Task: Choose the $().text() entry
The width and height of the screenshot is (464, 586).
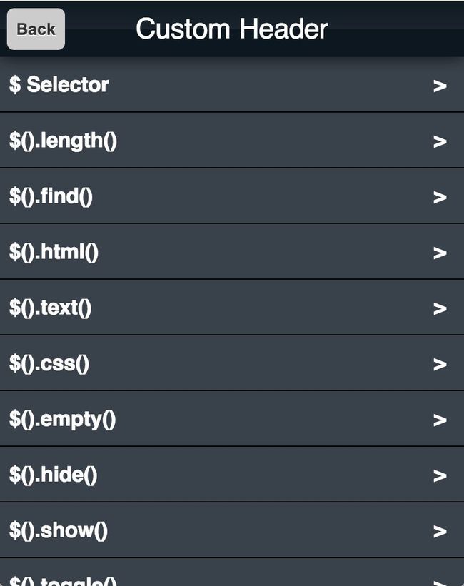Action: click(x=232, y=307)
